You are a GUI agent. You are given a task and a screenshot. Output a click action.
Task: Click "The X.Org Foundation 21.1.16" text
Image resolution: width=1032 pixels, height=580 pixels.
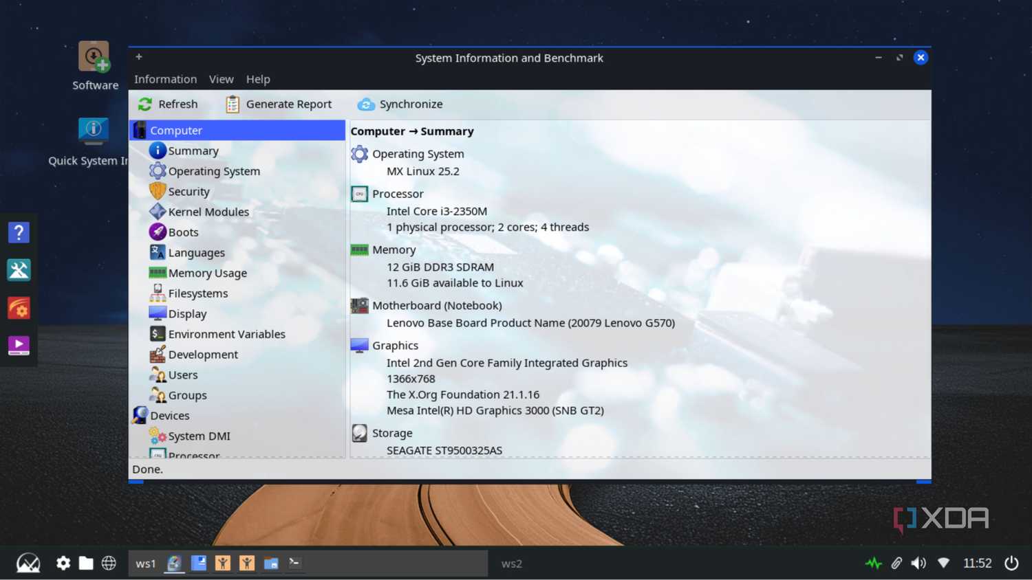463,394
